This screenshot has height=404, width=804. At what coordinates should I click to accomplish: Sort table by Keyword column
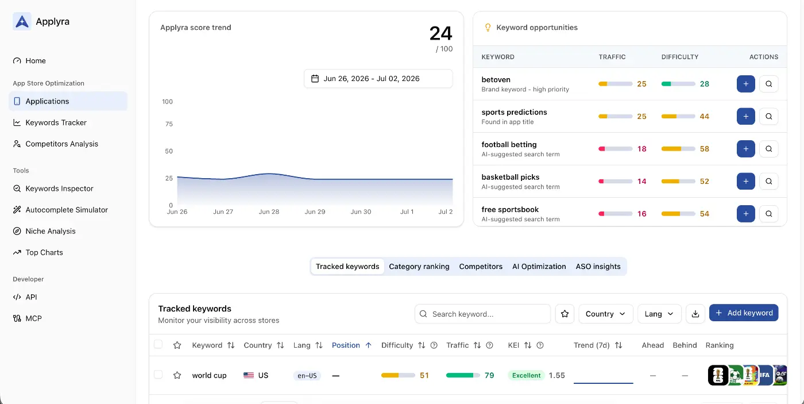tap(213, 345)
